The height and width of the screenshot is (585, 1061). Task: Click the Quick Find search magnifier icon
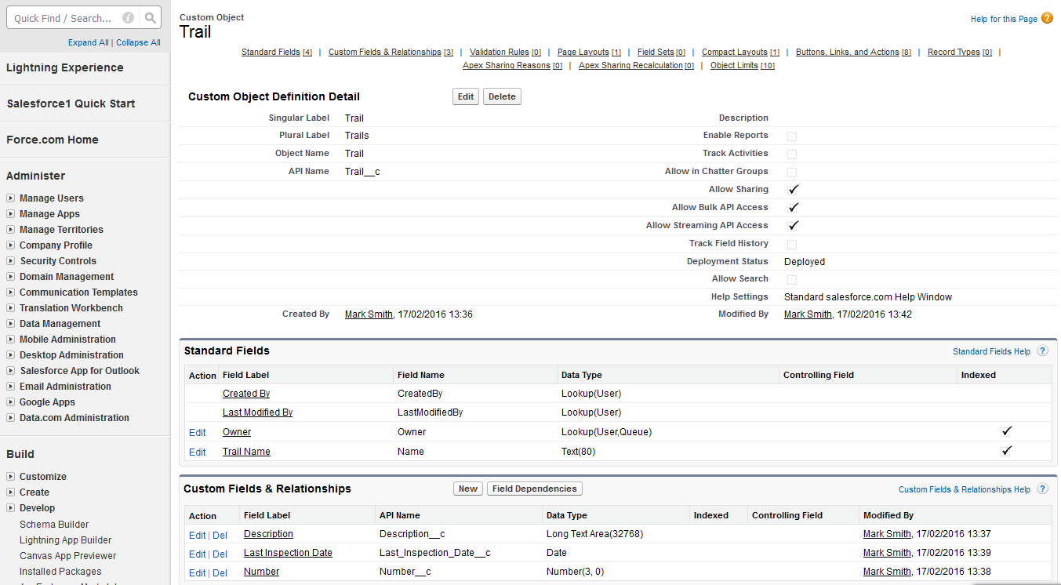point(151,18)
